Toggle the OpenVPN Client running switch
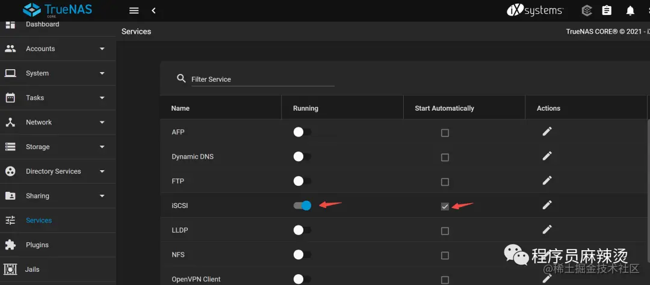This screenshot has height=285, width=650. pos(302,279)
